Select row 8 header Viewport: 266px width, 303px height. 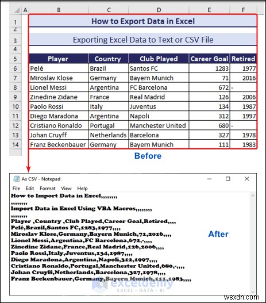click(16, 87)
